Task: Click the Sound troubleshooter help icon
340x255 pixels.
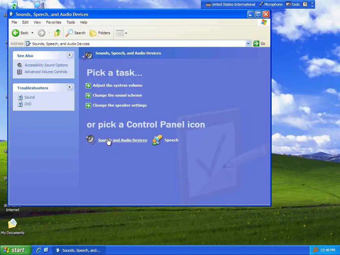Action: pos(20,98)
